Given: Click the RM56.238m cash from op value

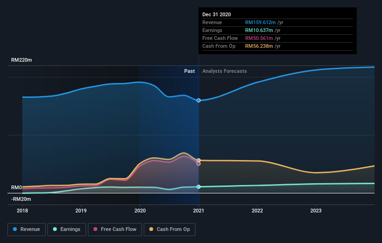Looking at the screenshot, I should 259,46.
